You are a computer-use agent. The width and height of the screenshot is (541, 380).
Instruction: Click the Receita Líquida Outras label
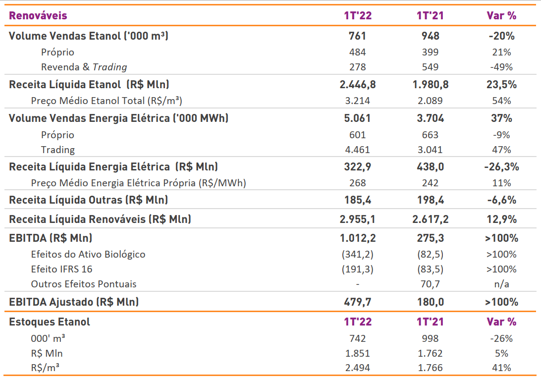(88, 200)
